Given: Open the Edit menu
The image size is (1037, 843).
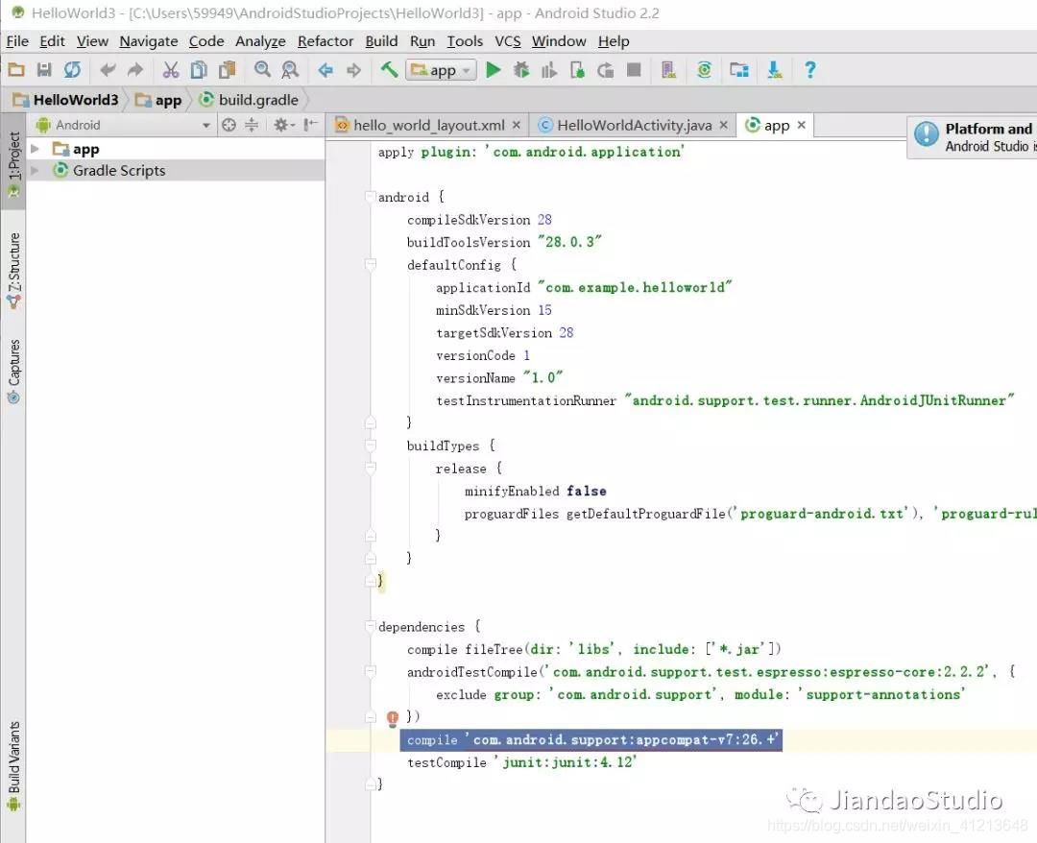Looking at the screenshot, I should (52, 41).
